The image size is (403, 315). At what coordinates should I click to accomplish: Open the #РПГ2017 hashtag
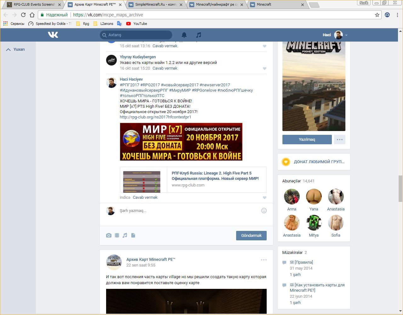point(129,85)
